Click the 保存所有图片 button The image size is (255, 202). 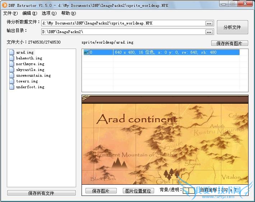229,43
